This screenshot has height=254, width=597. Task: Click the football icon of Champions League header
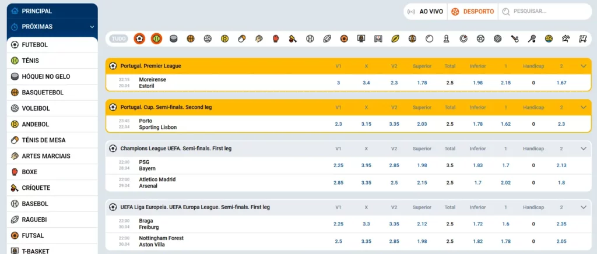(113, 149)
